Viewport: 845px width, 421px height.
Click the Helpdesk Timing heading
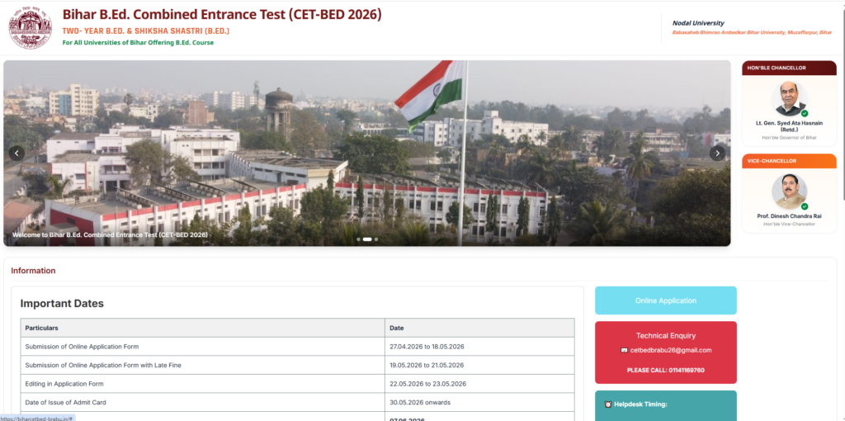click(x=640, y=404)
